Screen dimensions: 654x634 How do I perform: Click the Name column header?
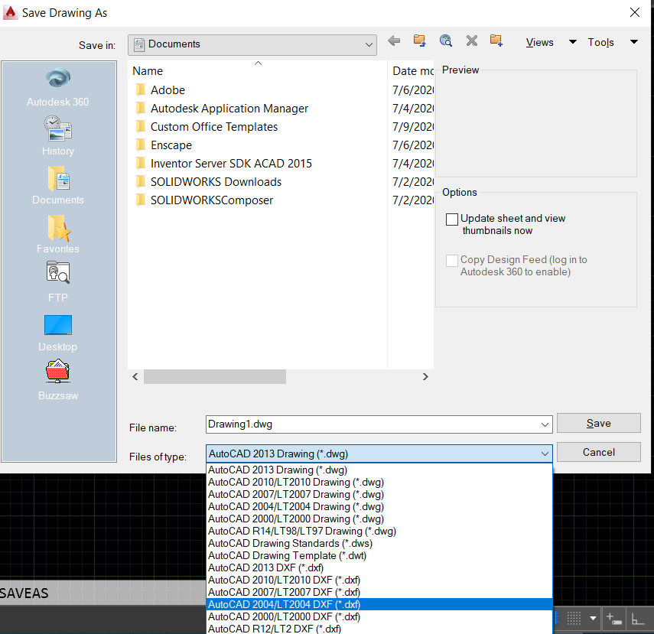click(x=148, y=70)
